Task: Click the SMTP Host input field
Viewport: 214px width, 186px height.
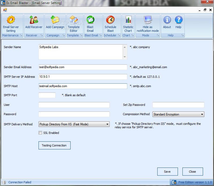Action: point(83,86)
